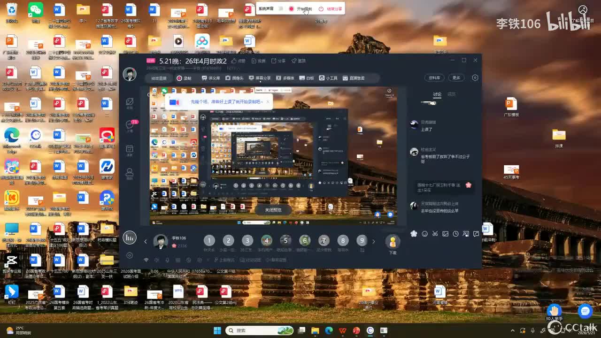This screenshot has height=338, width=601.
Task: Click the 分享 share icon in title bar
Action: pyautogui.click(x=278, y=61)
